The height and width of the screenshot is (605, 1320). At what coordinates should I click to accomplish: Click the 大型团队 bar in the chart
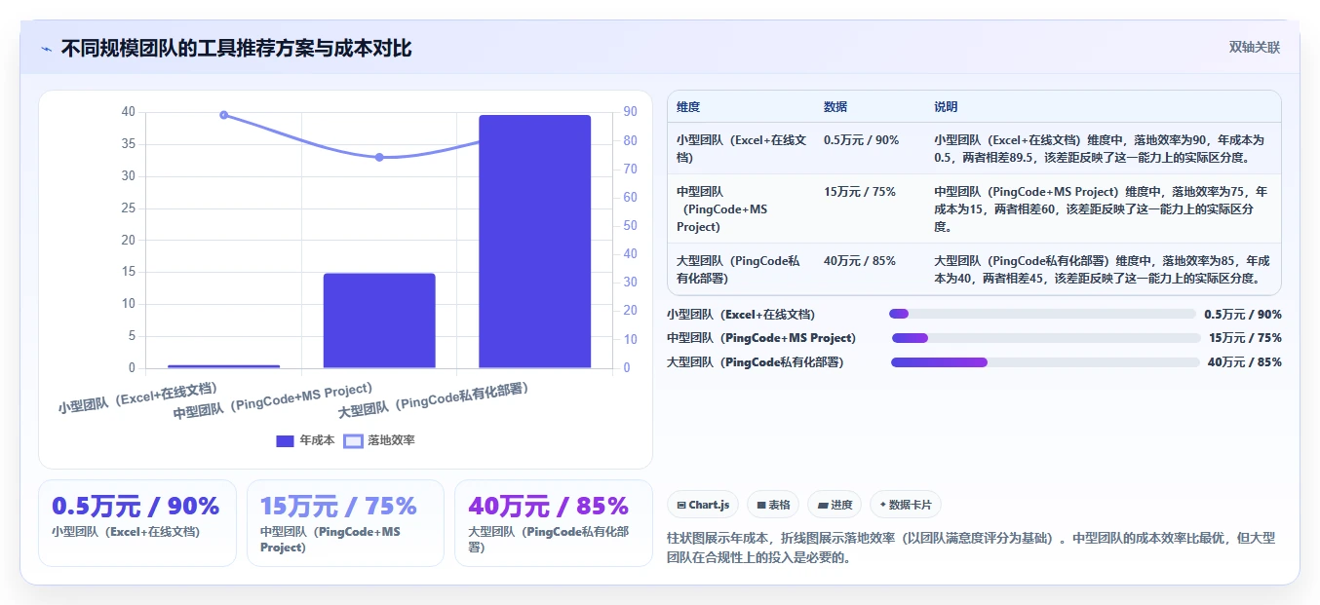534,242
